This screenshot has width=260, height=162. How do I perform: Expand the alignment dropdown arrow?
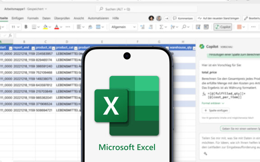point(83,27)
